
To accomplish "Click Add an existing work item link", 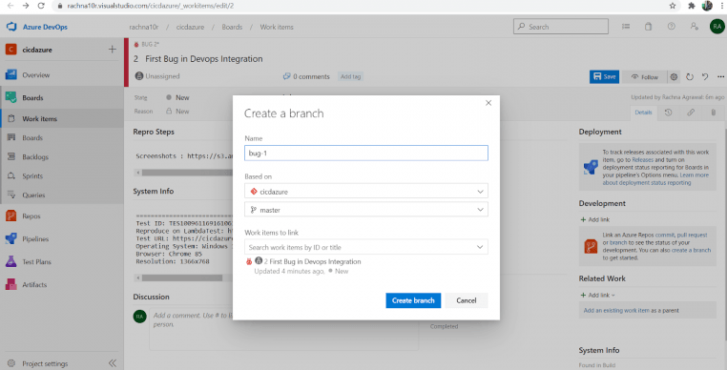I will tap(616, 310).
